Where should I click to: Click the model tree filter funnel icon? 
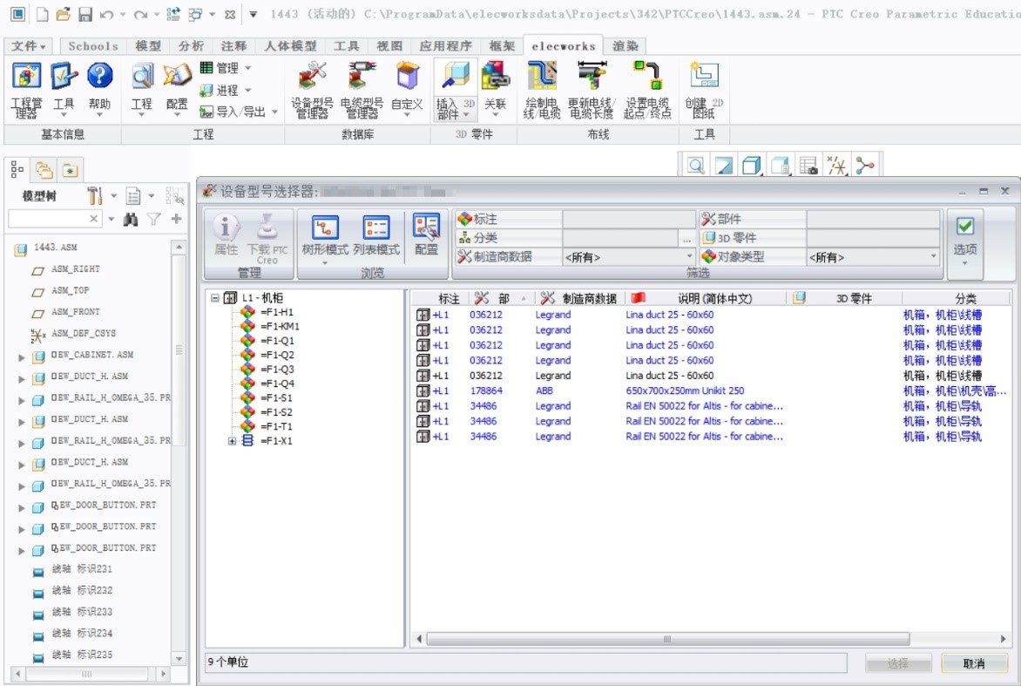click(x=153, y=220)
